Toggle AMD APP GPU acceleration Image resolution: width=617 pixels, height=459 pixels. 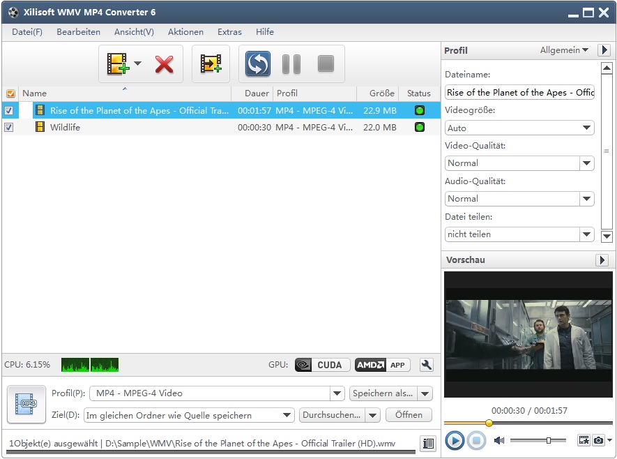point(382,365)
